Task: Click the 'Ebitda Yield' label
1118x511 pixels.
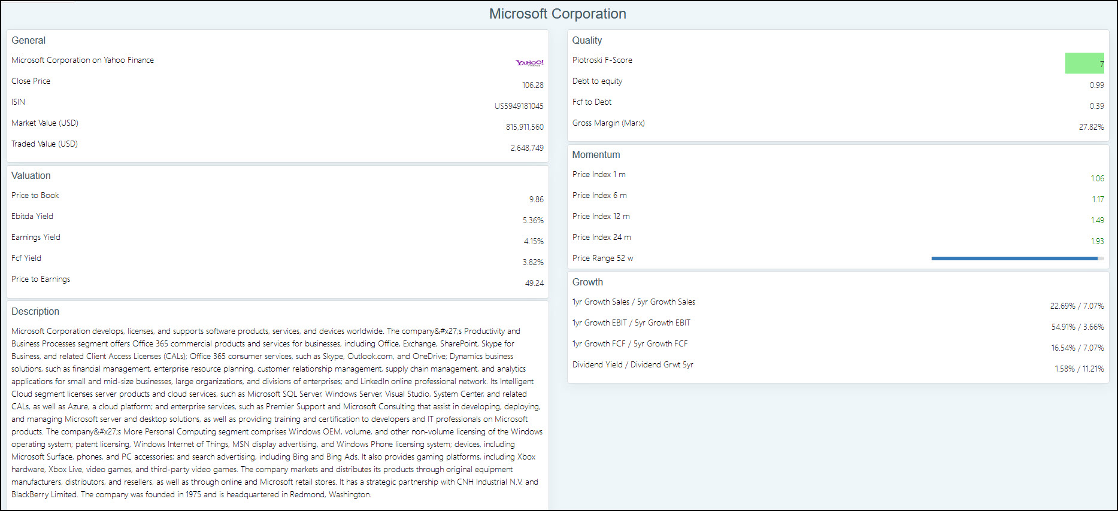Action: click(x=32, y=216)
